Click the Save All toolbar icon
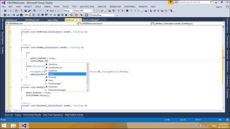This screenshot has height=129, width=230. [x=29, y=11]
